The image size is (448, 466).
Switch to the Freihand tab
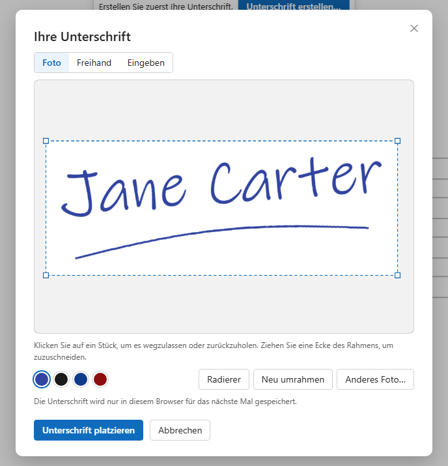tap(94, 63)
